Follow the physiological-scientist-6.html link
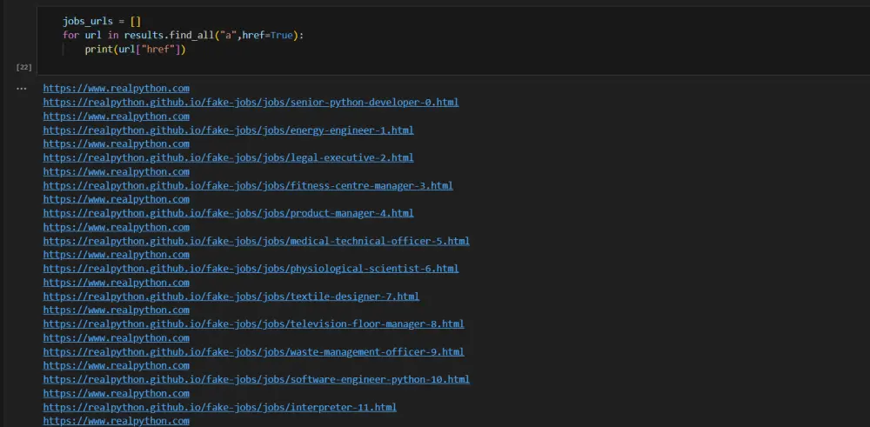 [251, 269]
